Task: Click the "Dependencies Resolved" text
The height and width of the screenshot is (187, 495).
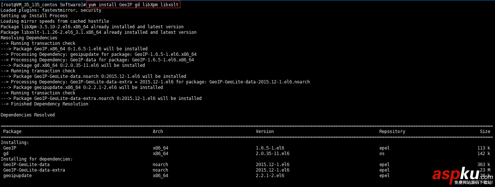Action: point(28,115)
